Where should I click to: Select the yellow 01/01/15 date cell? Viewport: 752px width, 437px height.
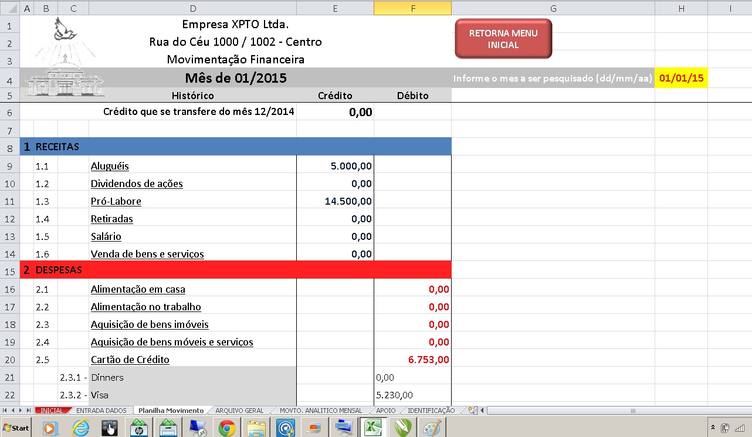coord(681,77)
